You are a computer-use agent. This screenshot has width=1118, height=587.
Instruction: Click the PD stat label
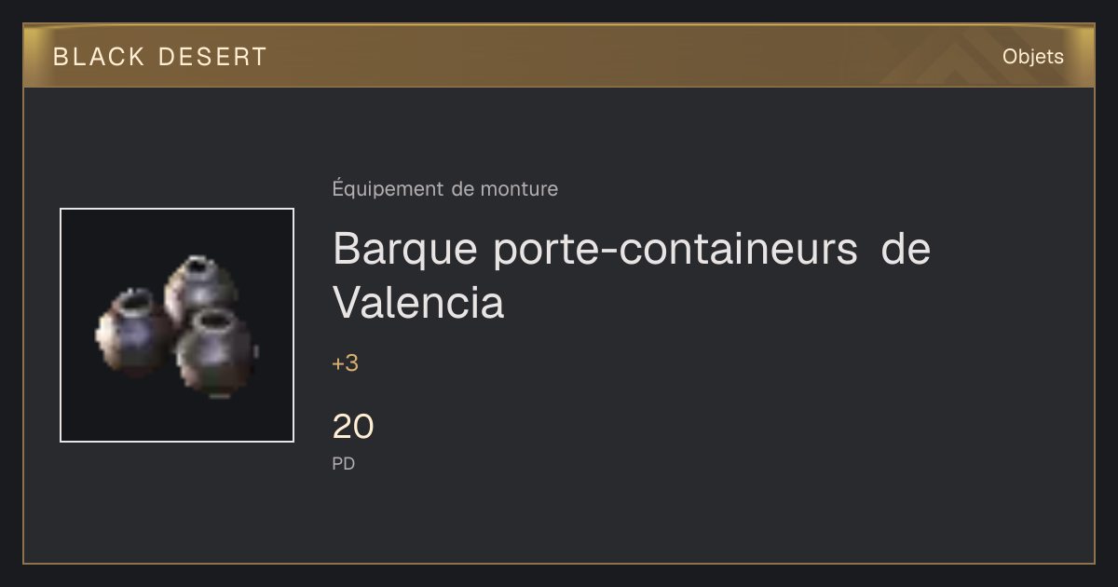(x=344, y=463)
